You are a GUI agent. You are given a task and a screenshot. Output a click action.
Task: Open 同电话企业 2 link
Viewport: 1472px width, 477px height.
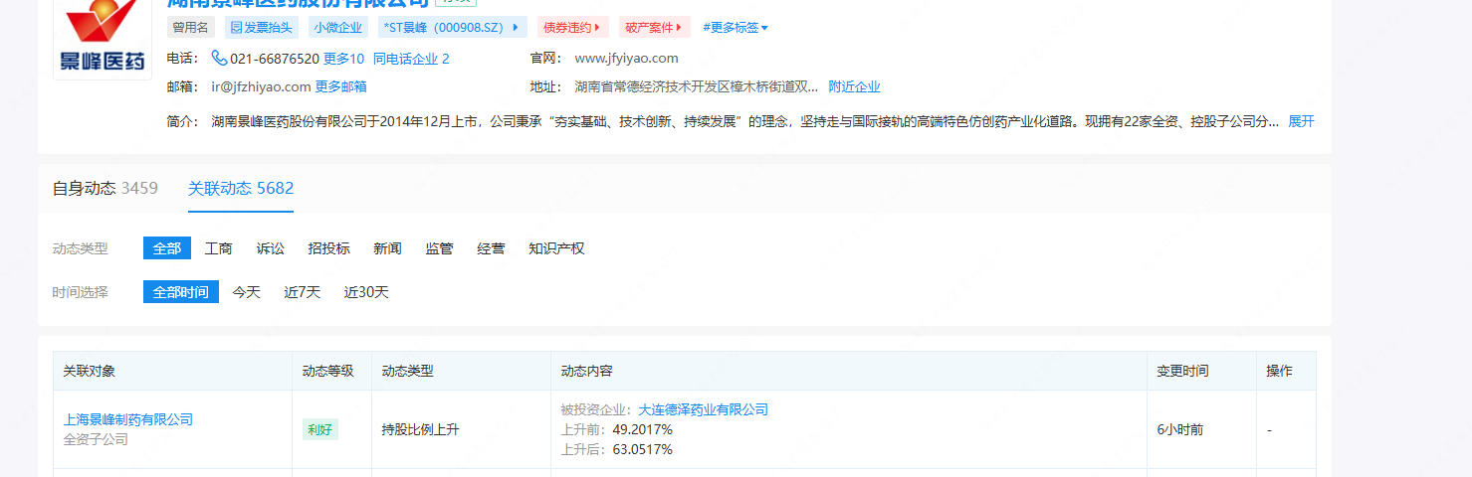(x=411, y=59)
